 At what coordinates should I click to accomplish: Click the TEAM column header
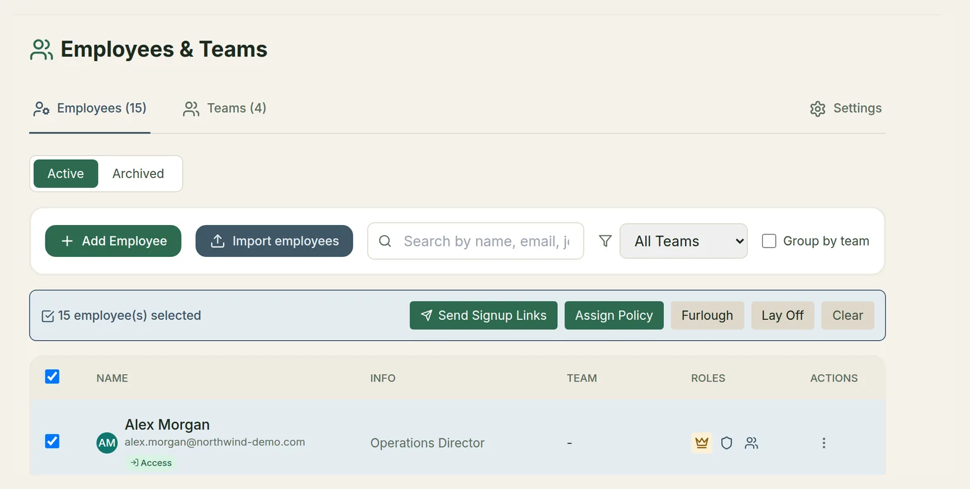[x=582, y=378]
